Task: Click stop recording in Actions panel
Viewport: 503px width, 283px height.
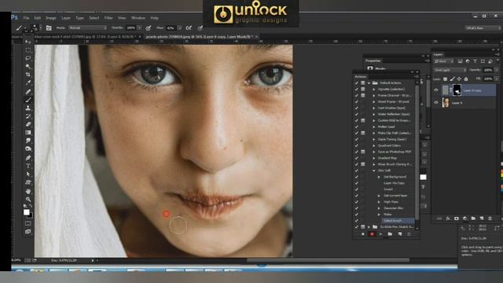Action: click(x=363, y=234)
